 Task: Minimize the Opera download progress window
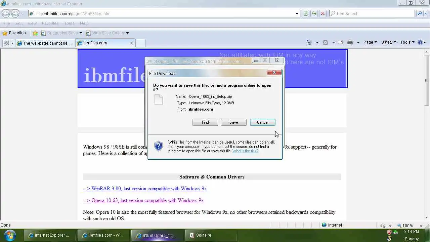tap(256, 61)
